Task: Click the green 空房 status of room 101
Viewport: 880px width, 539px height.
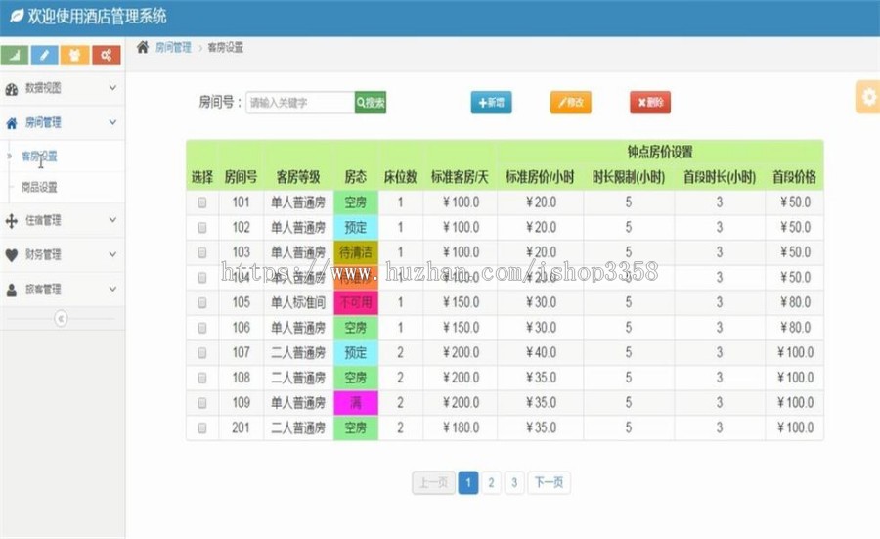Action: [356, 202]
